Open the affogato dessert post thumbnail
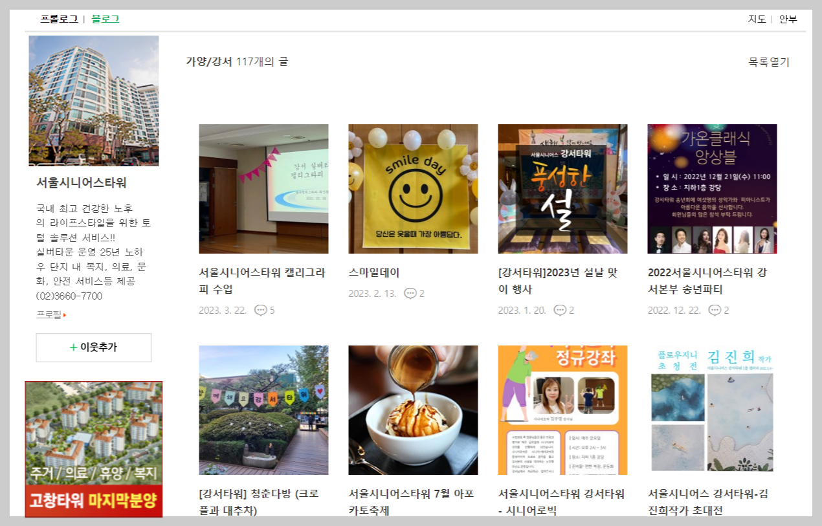Screen dimensions: 822x526 pyautogui.click(x=413, y=410)
